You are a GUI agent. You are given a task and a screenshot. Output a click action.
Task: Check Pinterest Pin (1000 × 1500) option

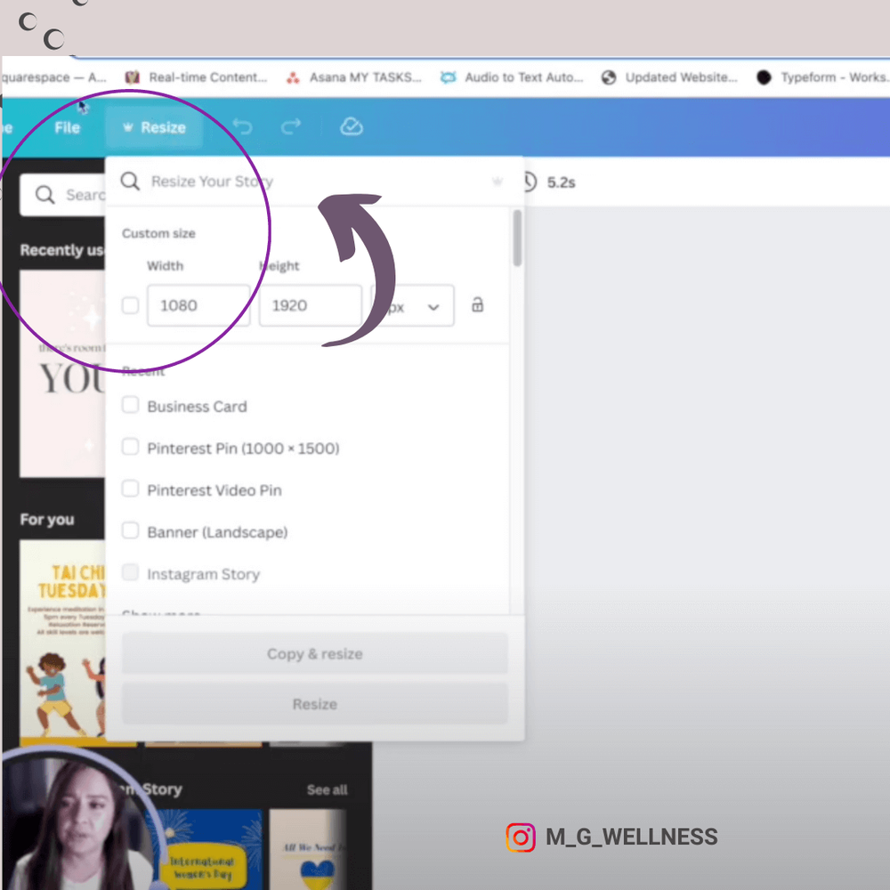pos(131,447)
